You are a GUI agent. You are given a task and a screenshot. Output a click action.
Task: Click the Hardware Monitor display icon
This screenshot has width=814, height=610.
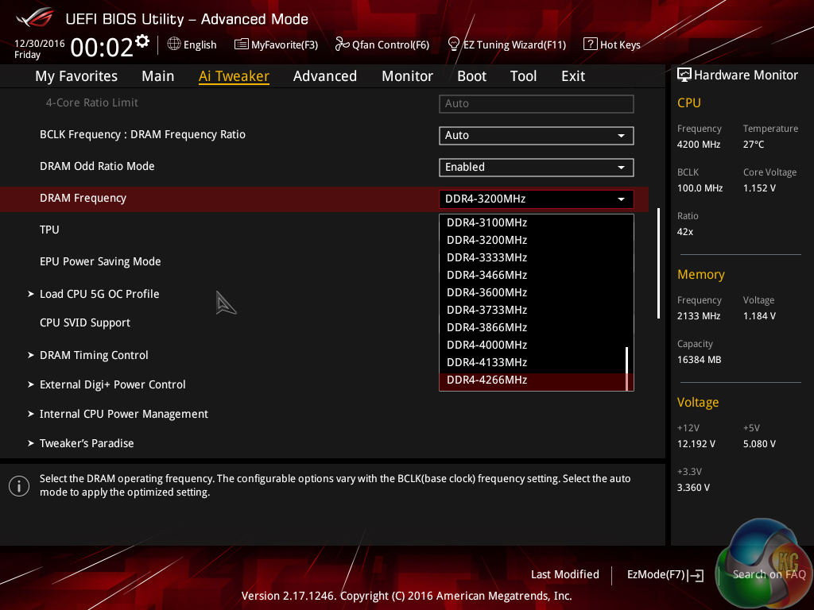click(684, 75)
